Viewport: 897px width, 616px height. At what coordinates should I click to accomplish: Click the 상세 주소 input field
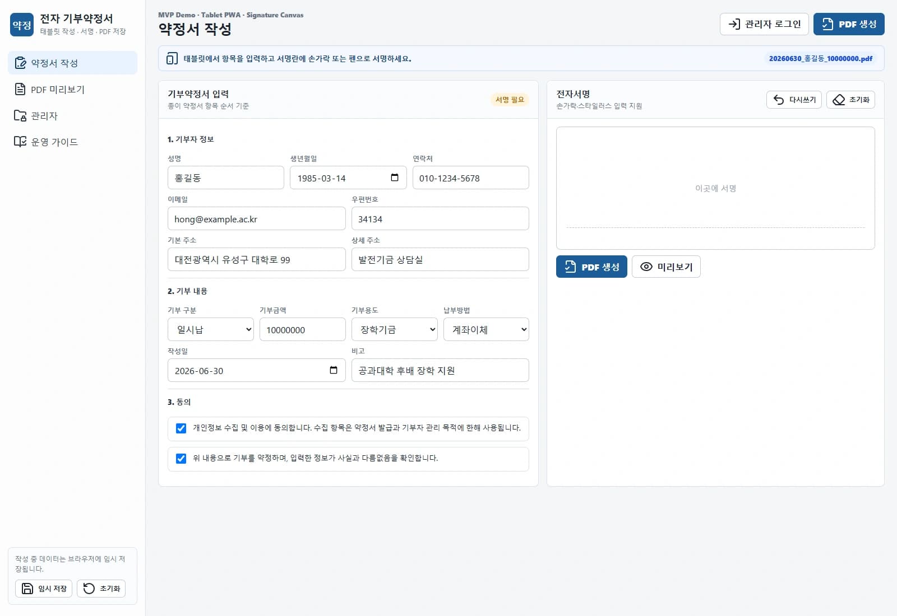440,259
